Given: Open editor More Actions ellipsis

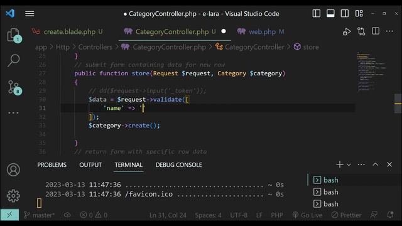Looking at the screenshot, I should pyautogui.click(x=389, y=31).
